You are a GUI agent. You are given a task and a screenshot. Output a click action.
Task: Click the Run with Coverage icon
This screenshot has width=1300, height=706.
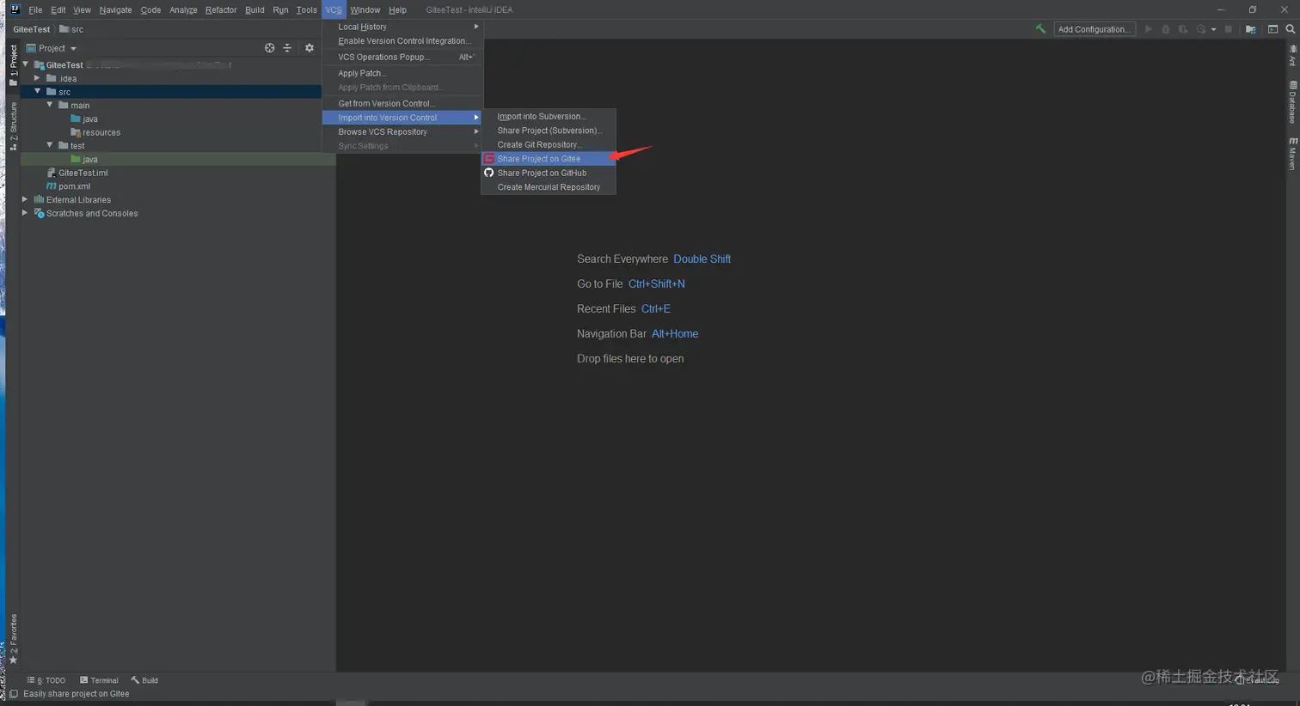pyautogui.click(x=1183, y=29)
